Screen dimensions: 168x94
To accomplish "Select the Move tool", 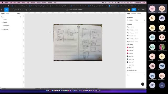I will (6, 10).
